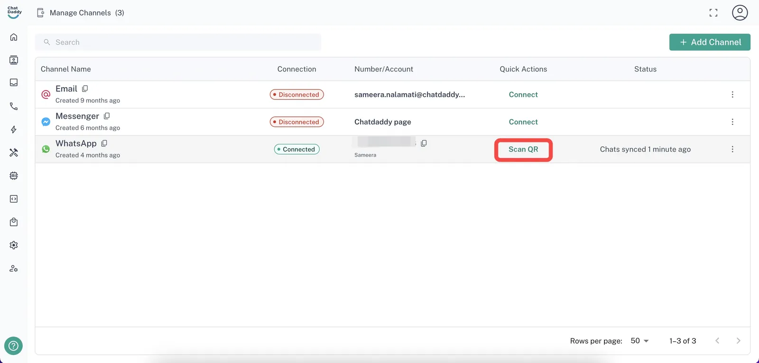
Task: Open the Home icon in sidebar
Action: click(14, 37)
